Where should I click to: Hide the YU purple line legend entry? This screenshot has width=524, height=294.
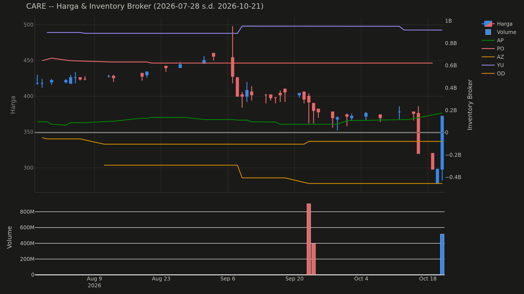pos(493,65)
